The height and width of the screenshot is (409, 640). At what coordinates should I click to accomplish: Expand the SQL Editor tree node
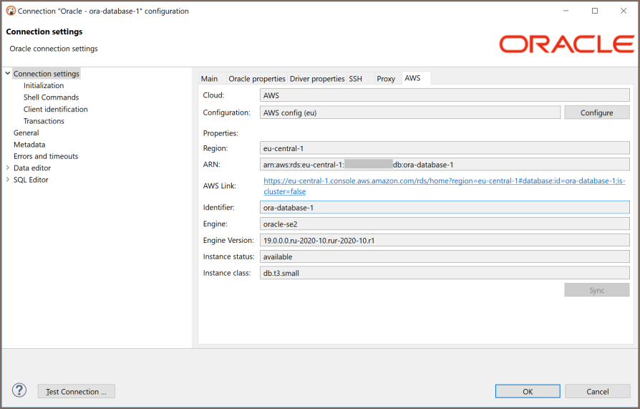point(8,180)
